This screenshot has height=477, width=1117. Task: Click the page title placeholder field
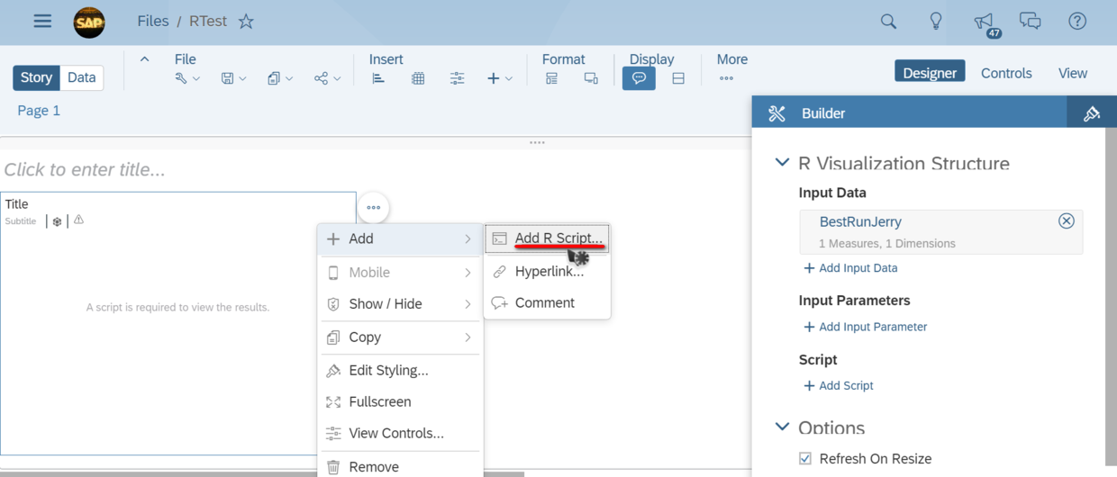(86, 169)
